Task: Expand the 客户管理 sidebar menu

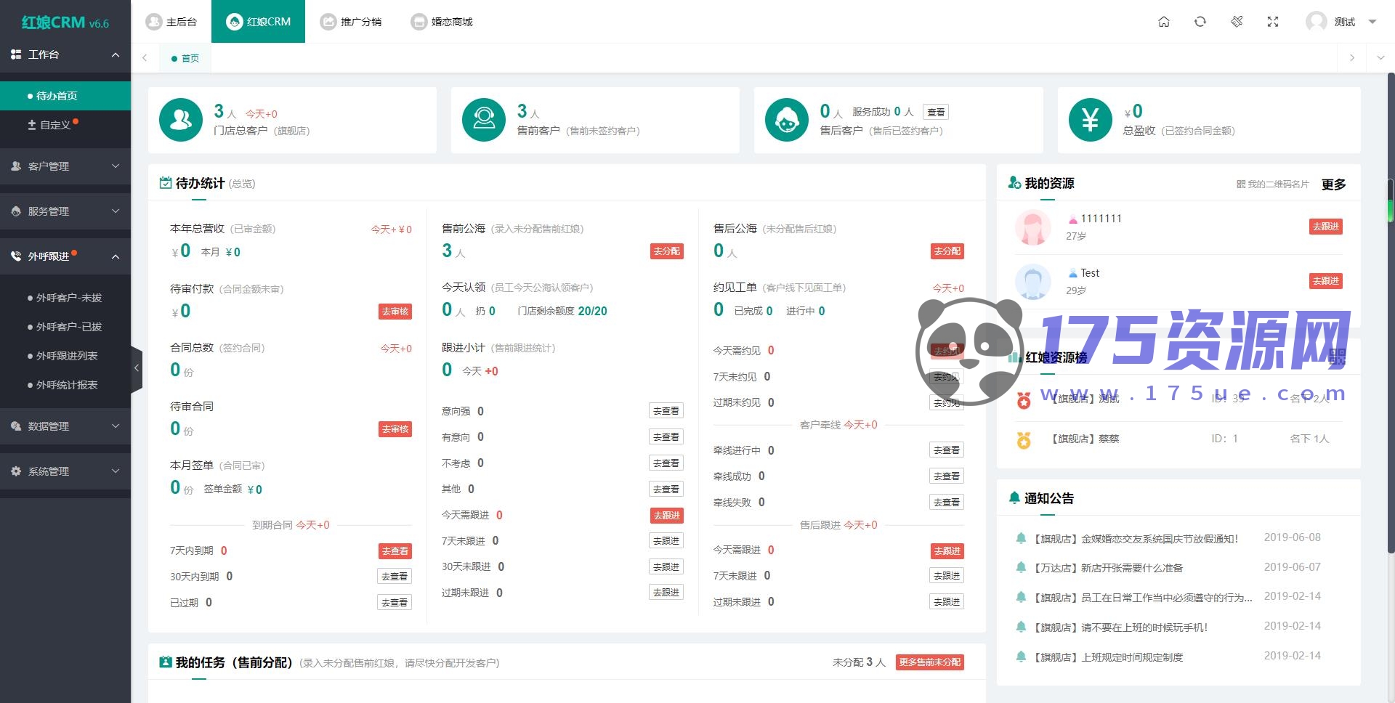Action: coord(65,166)
